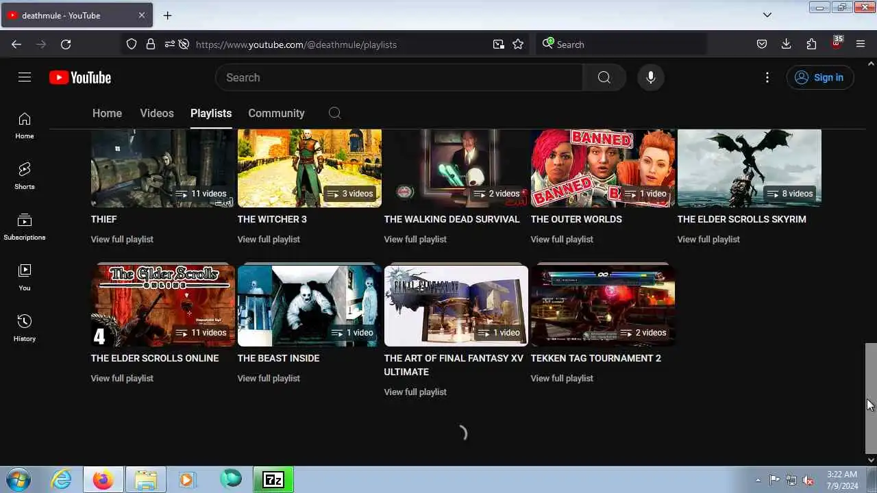Click the padlock site info icon

[x=150, y=44]
